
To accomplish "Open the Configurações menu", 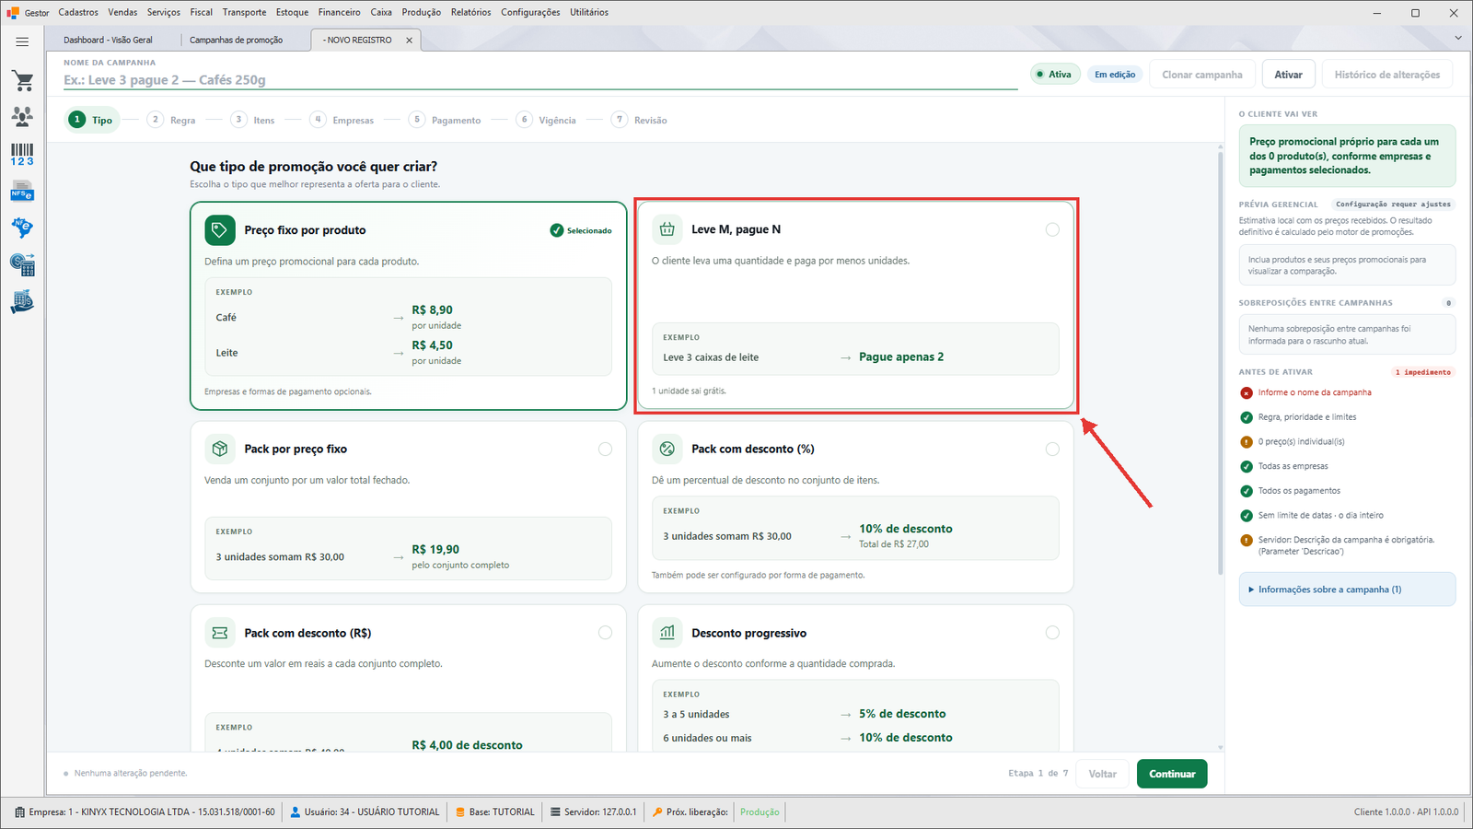I will (x=530, y=12).
